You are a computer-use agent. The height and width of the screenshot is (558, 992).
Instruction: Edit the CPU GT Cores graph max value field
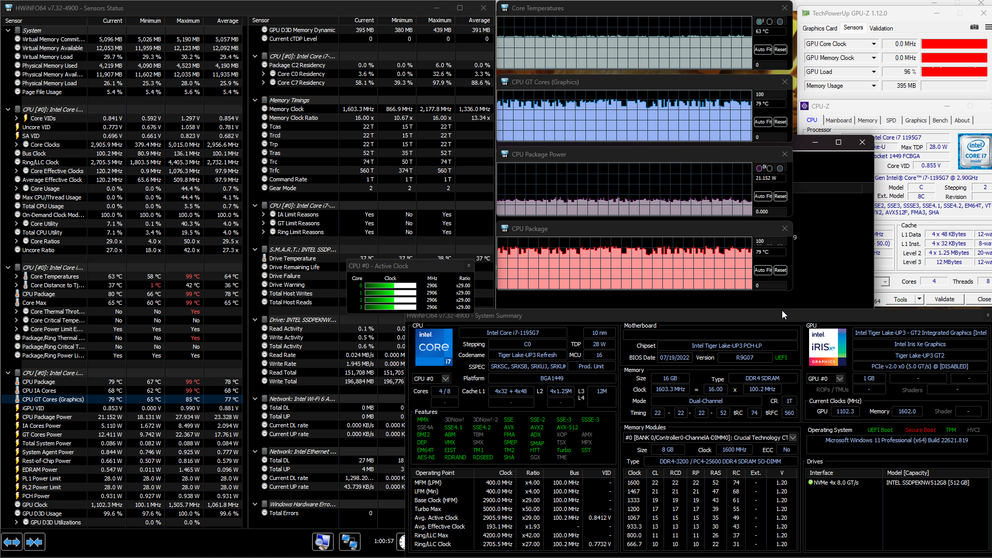point(770,94)
